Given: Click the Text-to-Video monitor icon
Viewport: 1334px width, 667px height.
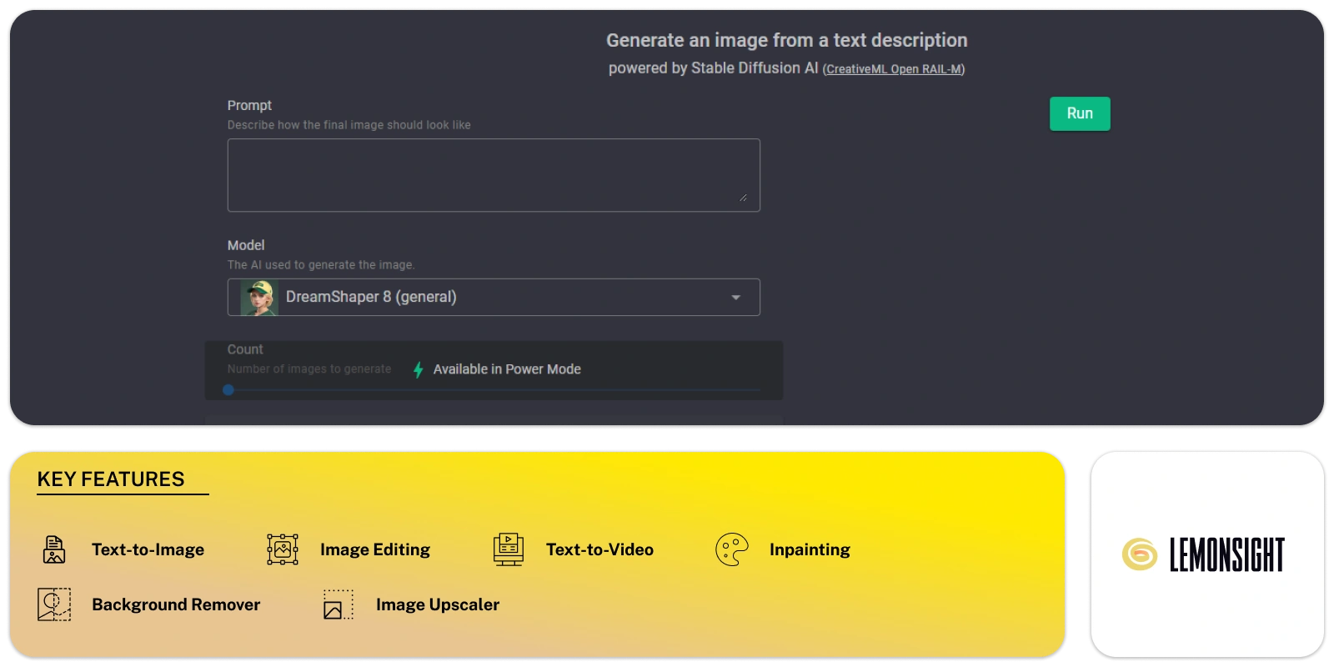Looking at the screenshot, I should [508, 549].
